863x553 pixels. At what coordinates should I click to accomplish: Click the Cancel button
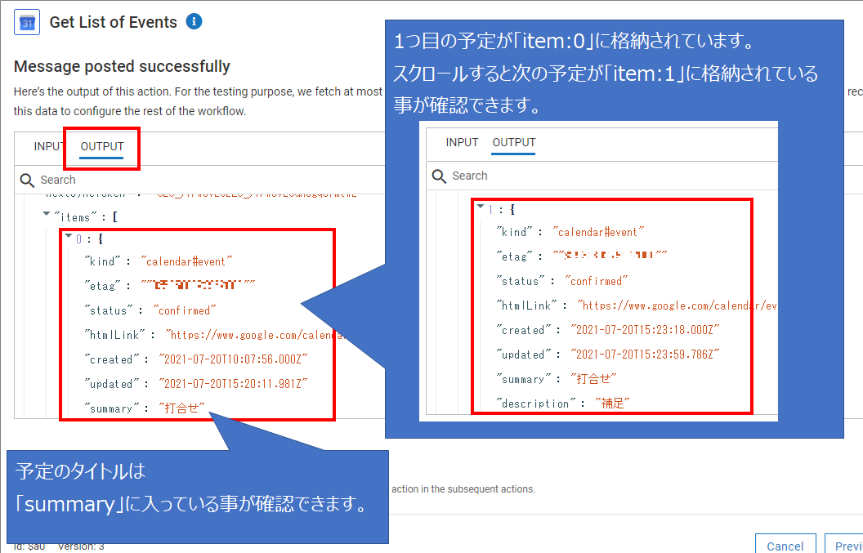coord(785,545)
